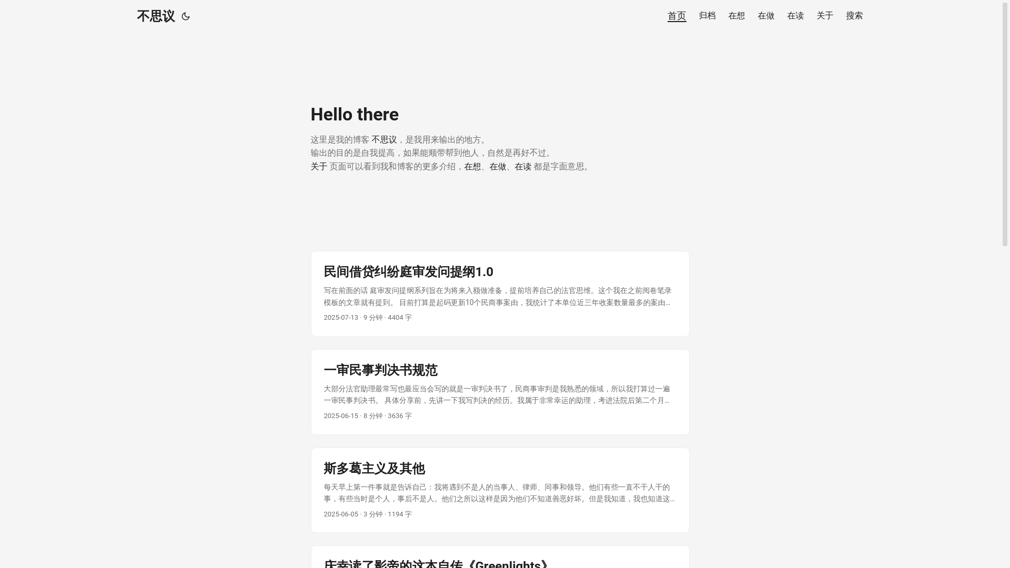The image size is (1010, 568).
Task: Follow the 在读 link in intro paragraph
Action: tap(523, 166)
